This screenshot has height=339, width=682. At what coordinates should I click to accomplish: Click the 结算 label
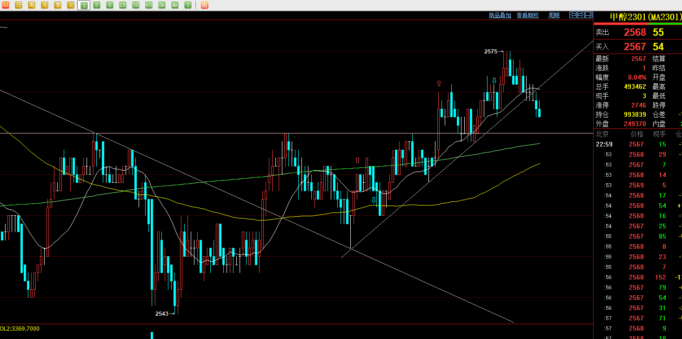659,59
